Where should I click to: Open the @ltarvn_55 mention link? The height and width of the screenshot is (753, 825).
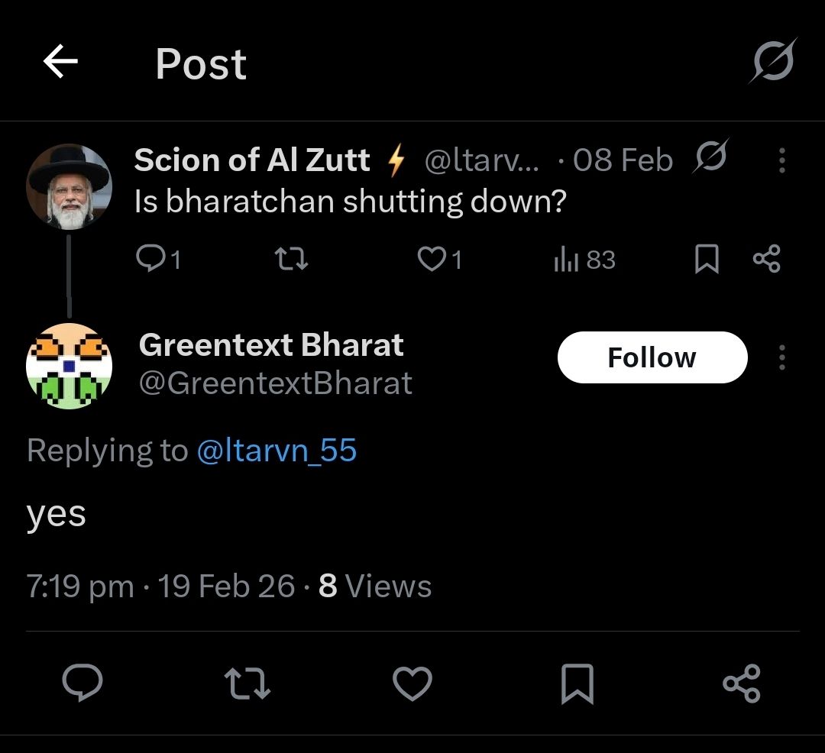(x=277, y=451)
